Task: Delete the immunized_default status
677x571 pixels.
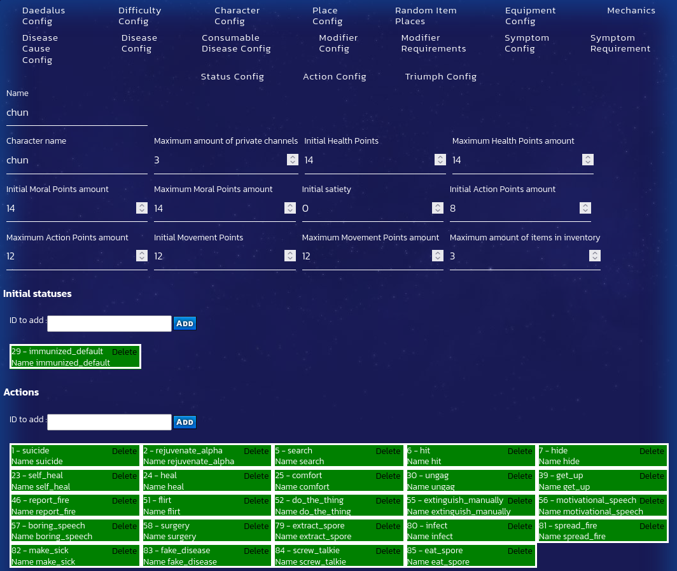Action: pyautogui.click(x=124, y=352)
